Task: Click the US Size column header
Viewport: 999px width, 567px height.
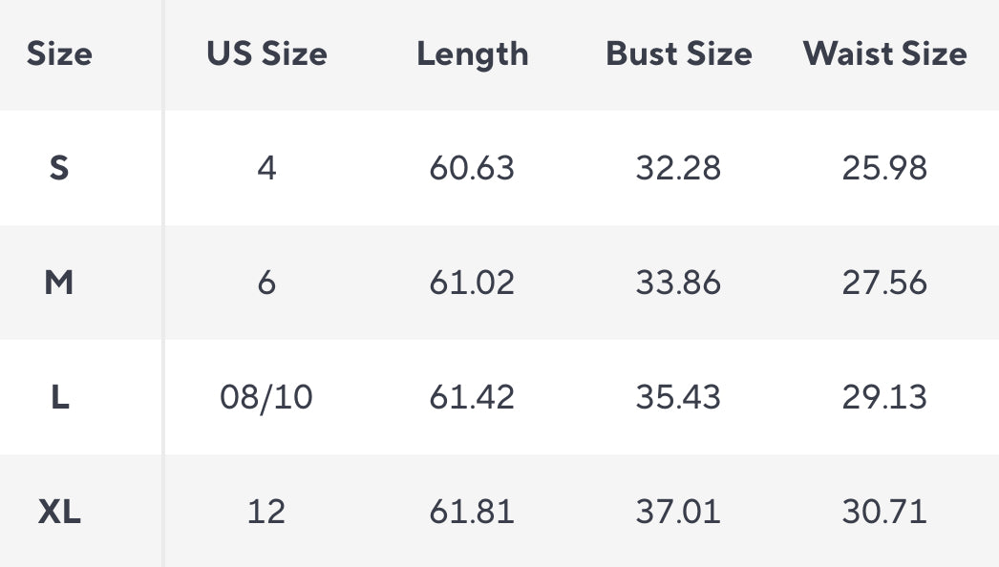Action: tap(266, 54)
